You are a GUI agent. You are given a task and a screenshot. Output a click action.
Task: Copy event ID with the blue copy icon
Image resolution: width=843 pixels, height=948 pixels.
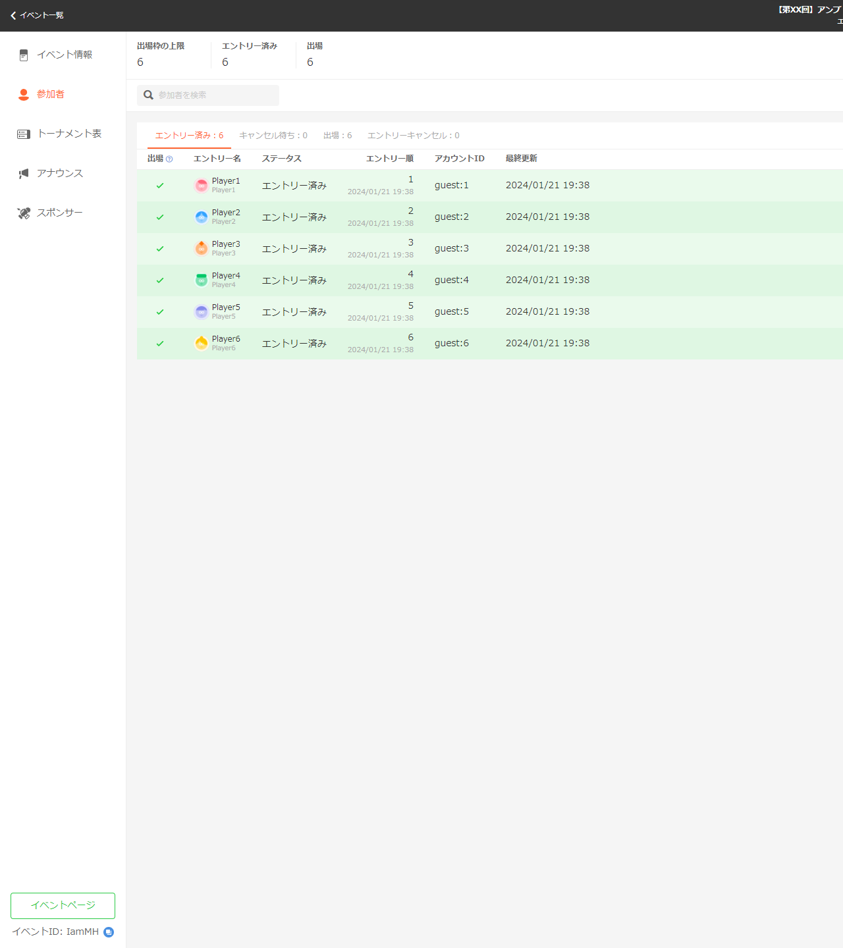tap(109, 932)
